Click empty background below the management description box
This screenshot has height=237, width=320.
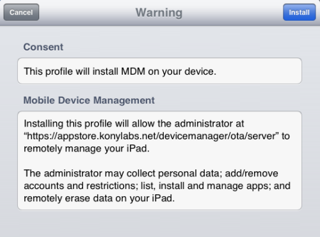pyautogui.click(x=159, y=224)
